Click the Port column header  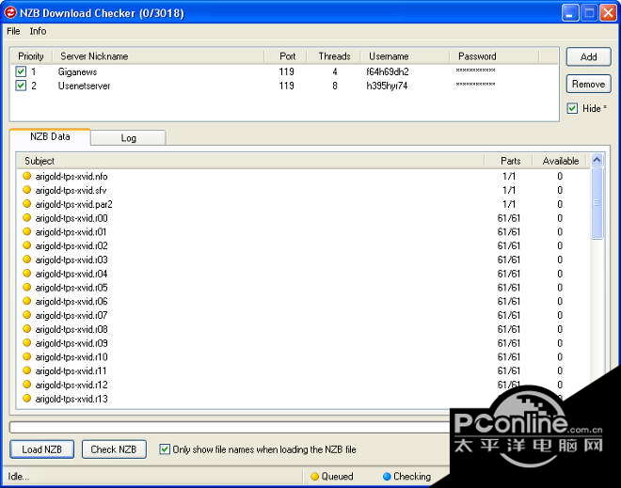click(286, 56)
